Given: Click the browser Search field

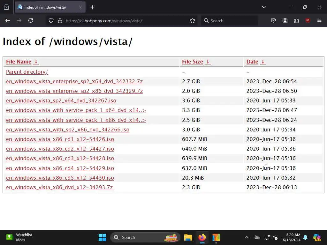Looking at the screenshot, I should click(x=229, y=21).
